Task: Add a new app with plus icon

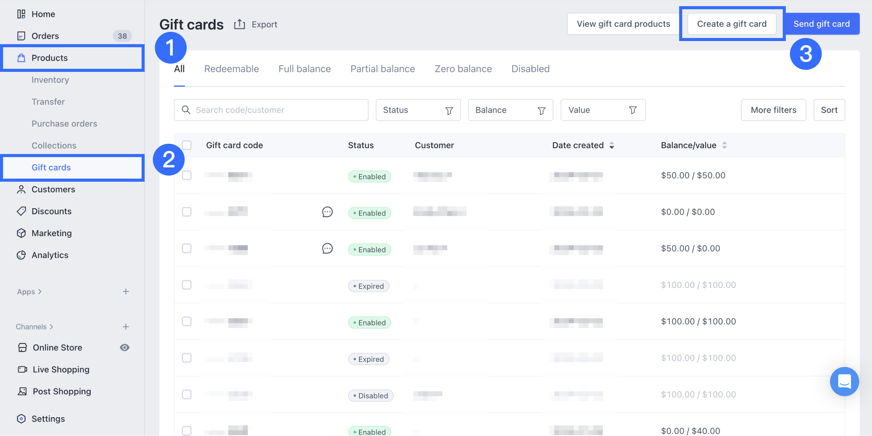Action: click(x=125, y=292)
